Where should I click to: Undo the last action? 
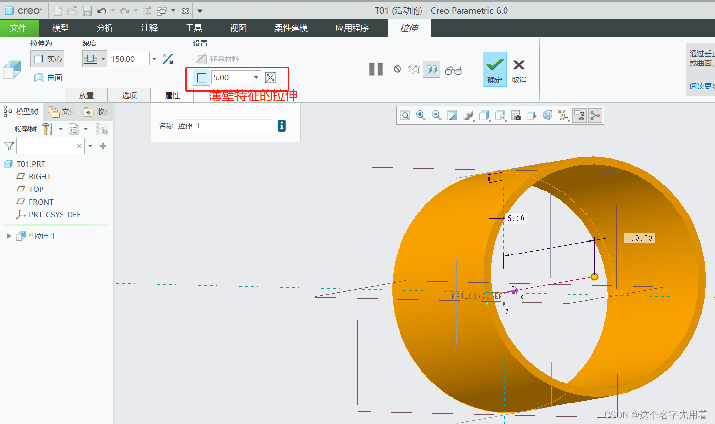point(102,10)
